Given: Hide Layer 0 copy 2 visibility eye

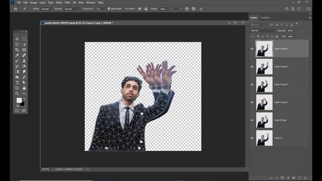Looking at the screenshot, I should tap(252, 103).
